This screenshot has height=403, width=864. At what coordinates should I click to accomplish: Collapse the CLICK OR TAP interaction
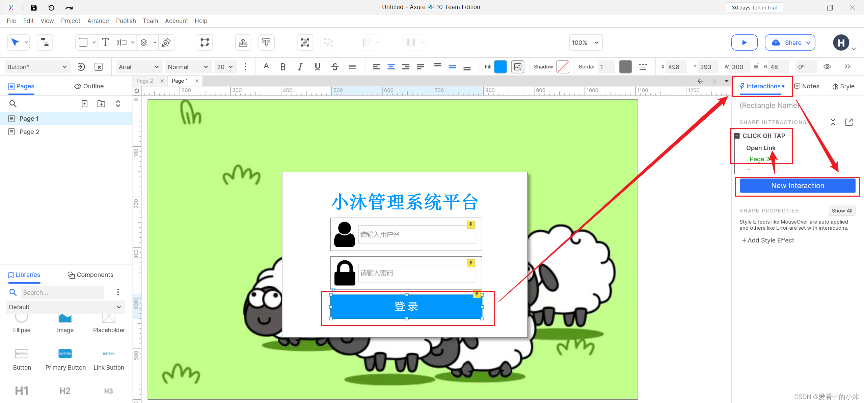(x=737, y=136)
